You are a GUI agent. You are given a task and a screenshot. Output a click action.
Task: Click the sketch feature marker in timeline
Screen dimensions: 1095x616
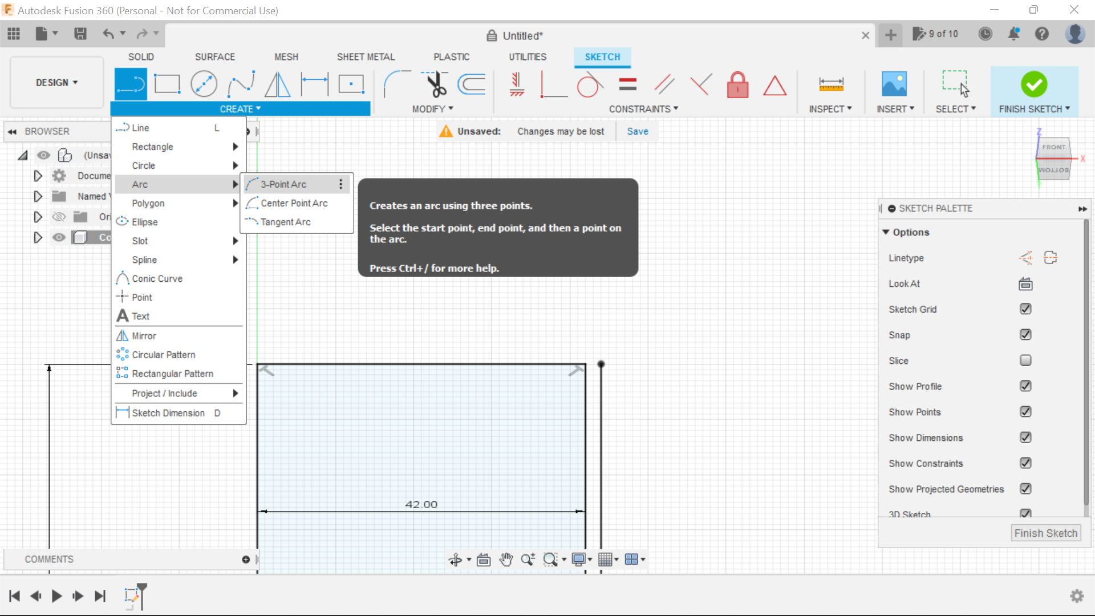point(132,596)
